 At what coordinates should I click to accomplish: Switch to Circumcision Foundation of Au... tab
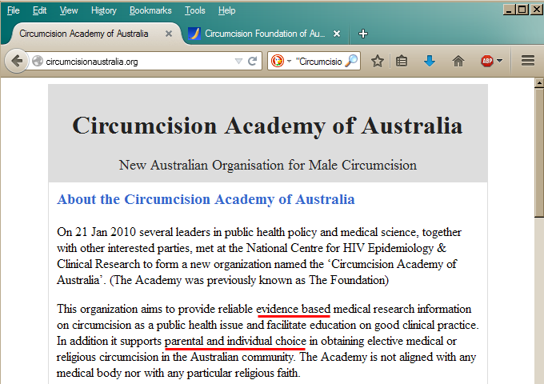tap(264, 34)
